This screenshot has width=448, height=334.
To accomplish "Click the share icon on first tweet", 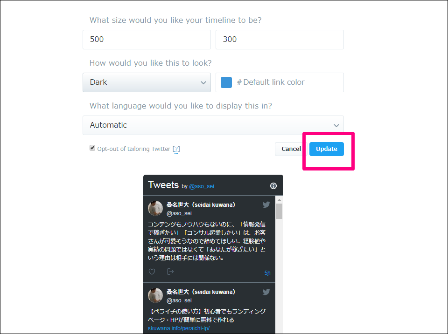I will pyautogui.click(x=170, y=271).
